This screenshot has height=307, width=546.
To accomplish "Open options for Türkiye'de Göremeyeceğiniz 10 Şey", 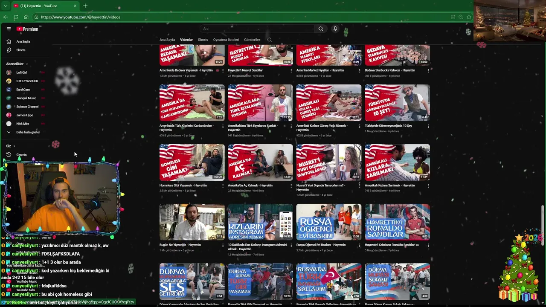I will click(x=428, y=126).
